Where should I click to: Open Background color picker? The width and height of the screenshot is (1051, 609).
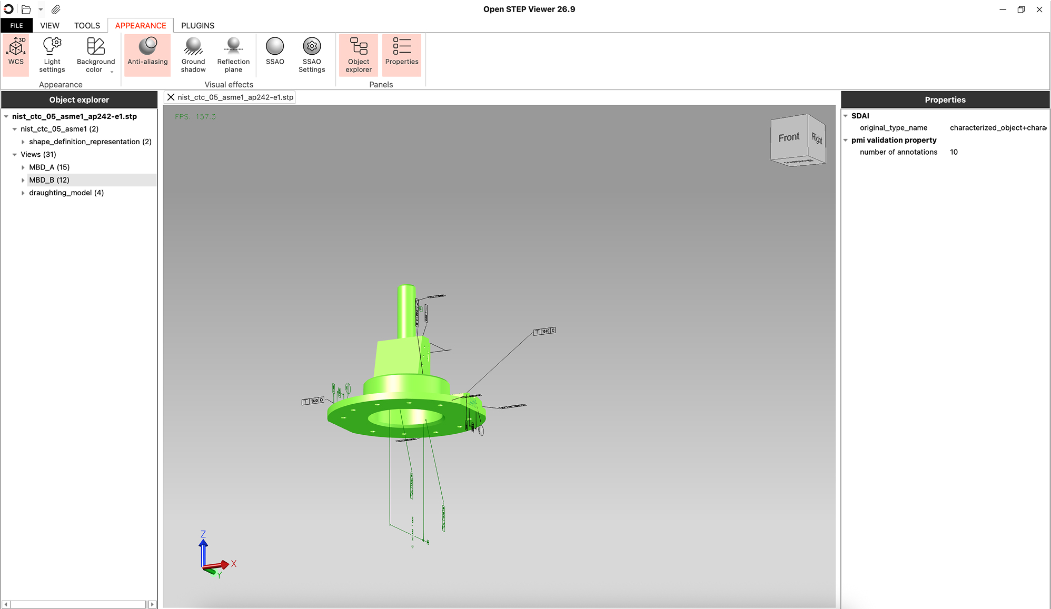click(95, 55)
